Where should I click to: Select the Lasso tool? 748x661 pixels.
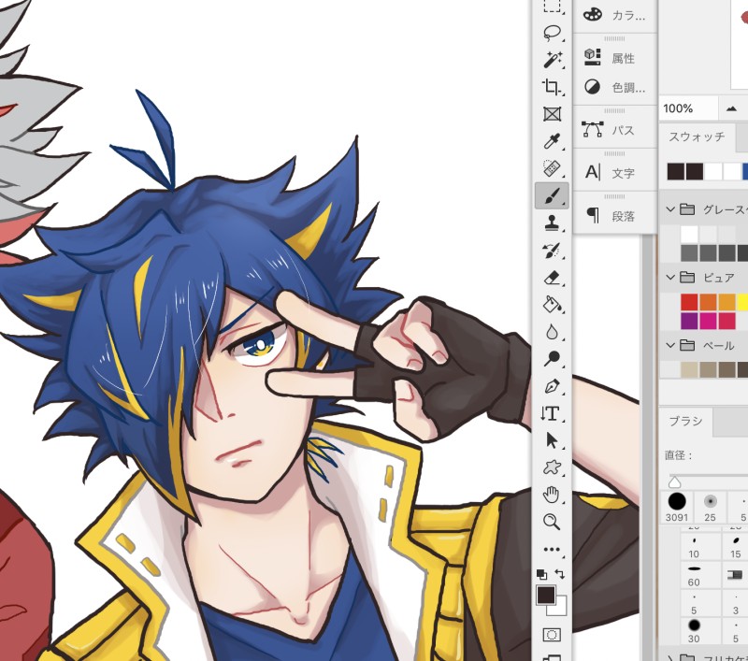click(552, 33)
